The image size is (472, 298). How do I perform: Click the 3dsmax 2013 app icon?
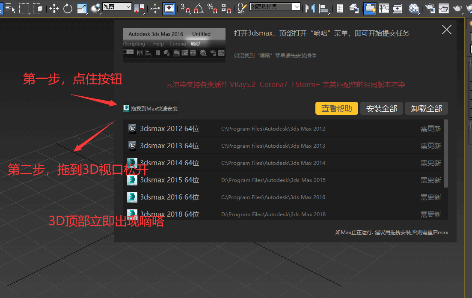click(x=132, y=146)
